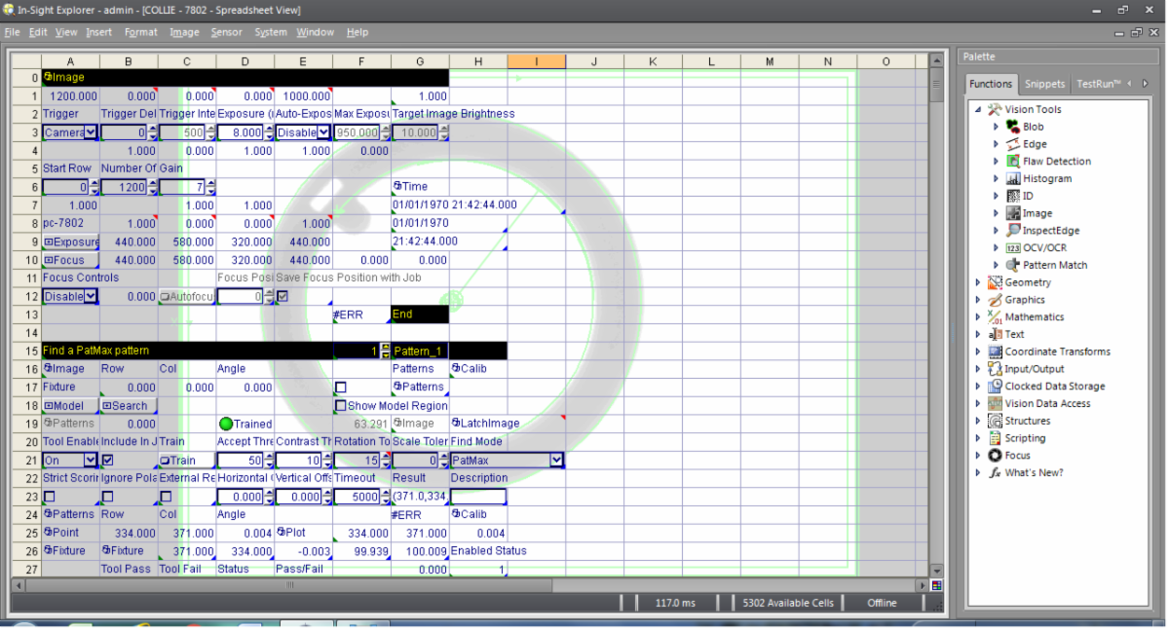Increase Exposure value with the up stepper
Screen dimensions: 1169x631
(271, 128)
